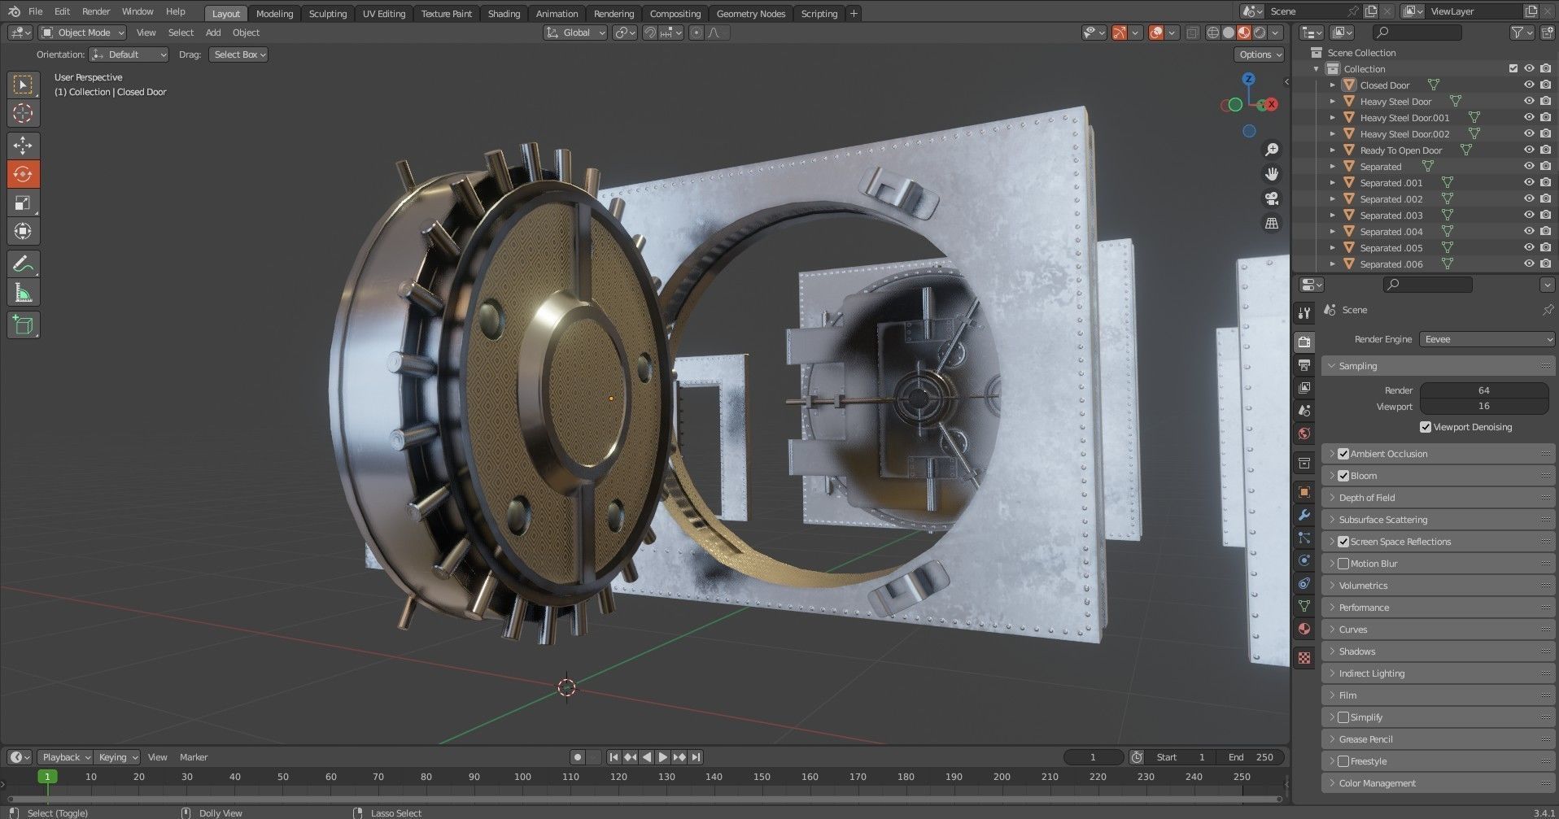Screen dimensions: 1559x819
Task: Switch orthographic/perspective grid icon
Action: pos(1272,223)
